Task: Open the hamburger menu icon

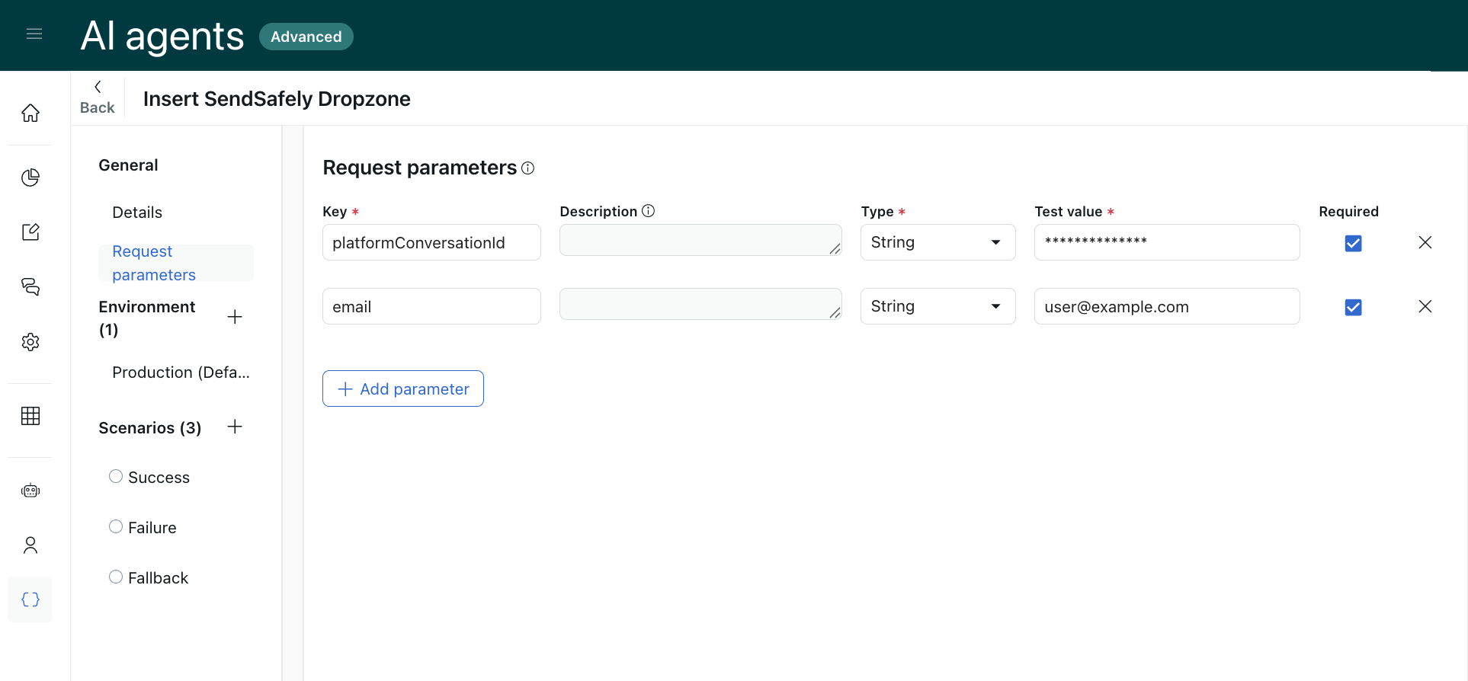Action: 34,34
